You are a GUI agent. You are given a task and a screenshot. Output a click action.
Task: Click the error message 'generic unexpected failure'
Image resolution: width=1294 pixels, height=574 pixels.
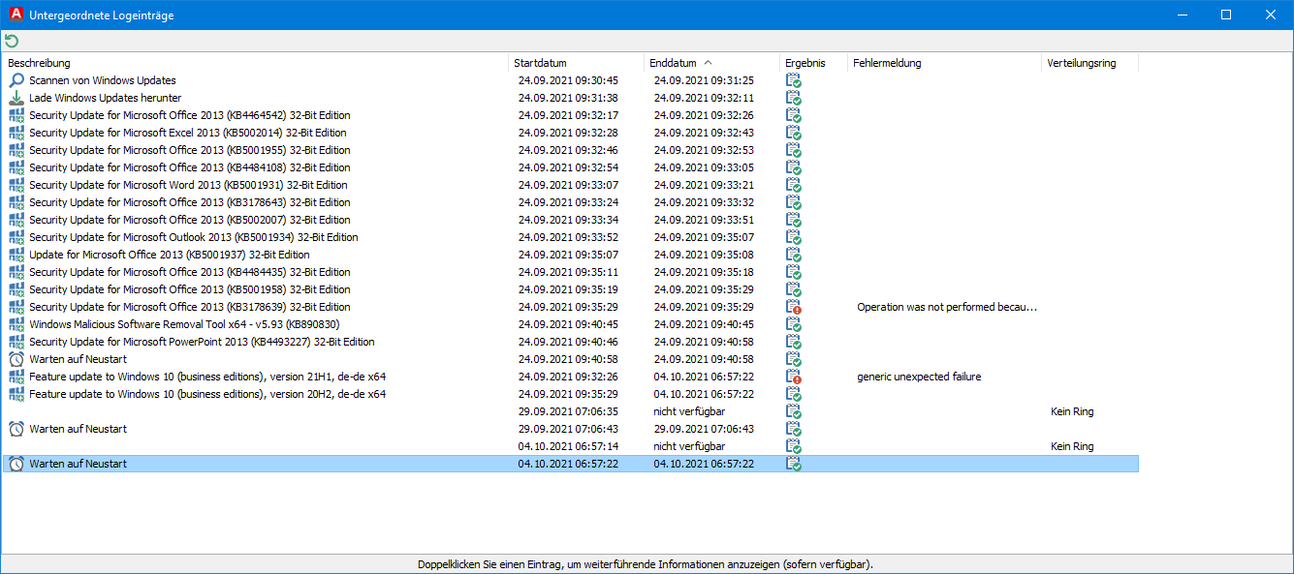pos(919,377)
